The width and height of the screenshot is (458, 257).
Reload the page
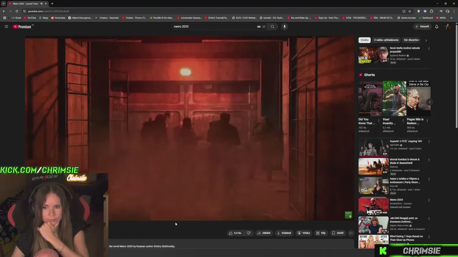[x=16, y=11]
